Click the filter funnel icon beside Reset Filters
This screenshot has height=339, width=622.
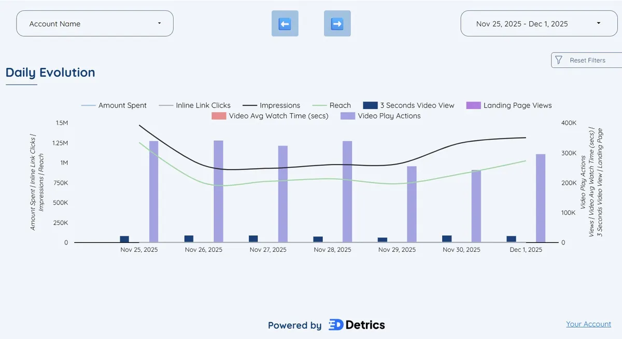coord(559,60)
